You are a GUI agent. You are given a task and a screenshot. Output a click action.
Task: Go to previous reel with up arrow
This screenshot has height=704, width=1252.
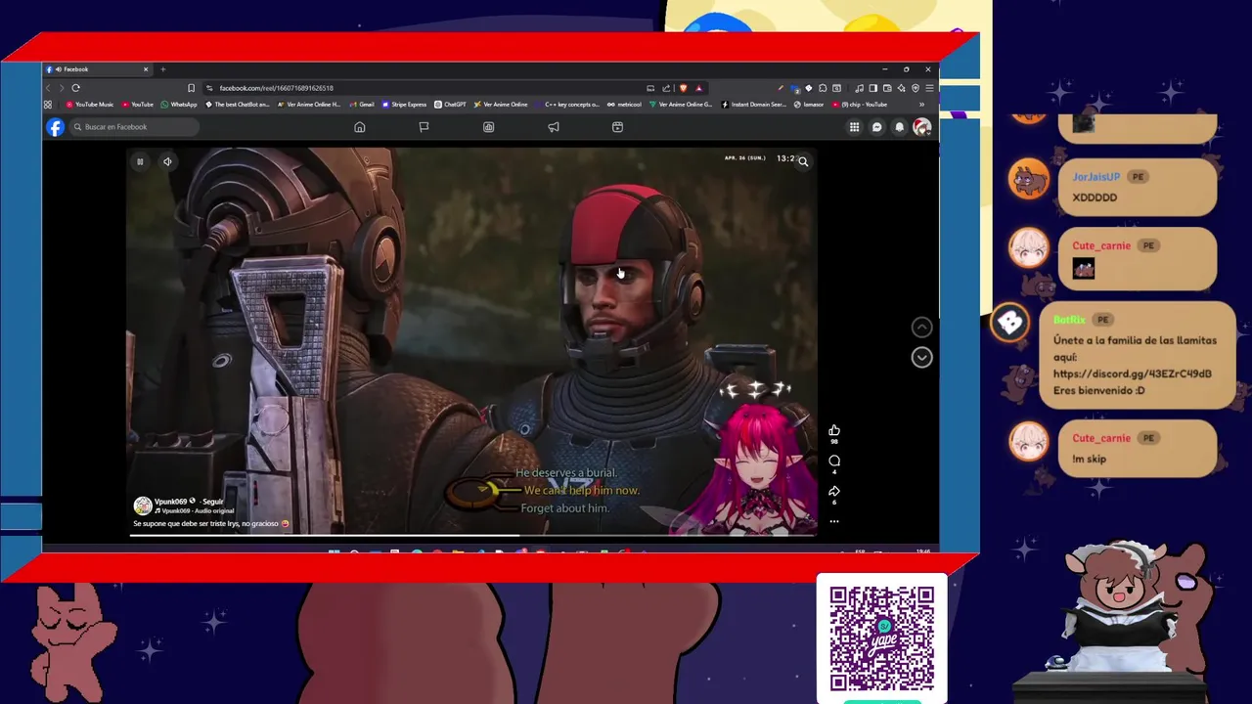click(x=921, y=327)
